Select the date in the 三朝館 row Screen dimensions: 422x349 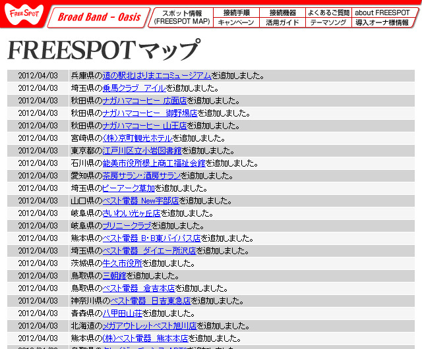click(38, 276)
